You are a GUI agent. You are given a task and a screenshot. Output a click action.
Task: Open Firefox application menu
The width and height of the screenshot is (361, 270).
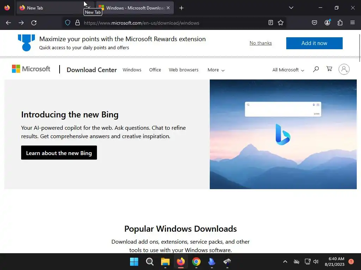[x=353, y=22]
